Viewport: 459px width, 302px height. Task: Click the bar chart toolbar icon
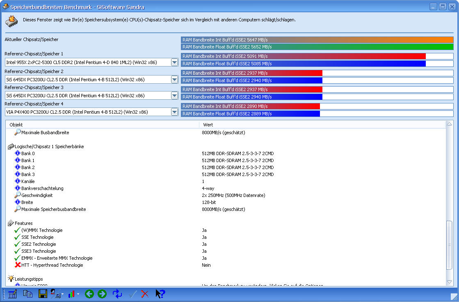71,294
